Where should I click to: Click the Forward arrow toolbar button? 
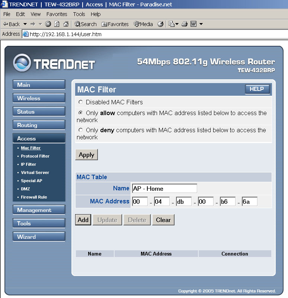tap(33, 24)
